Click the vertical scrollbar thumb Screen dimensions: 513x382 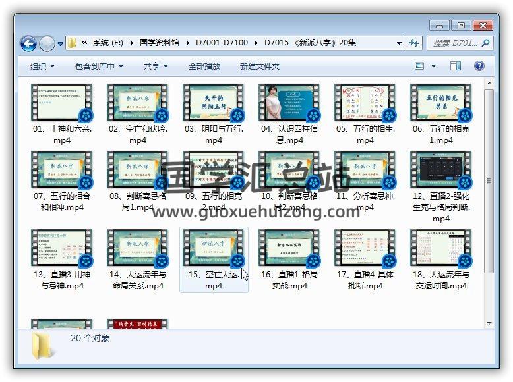tap(489, 180)
